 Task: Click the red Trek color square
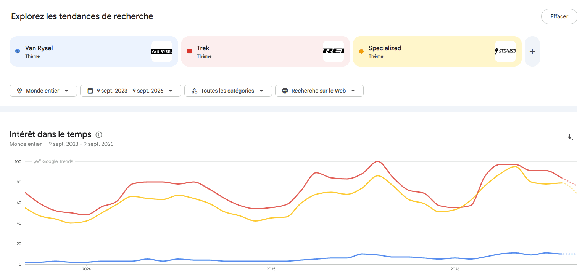(189, 51)
